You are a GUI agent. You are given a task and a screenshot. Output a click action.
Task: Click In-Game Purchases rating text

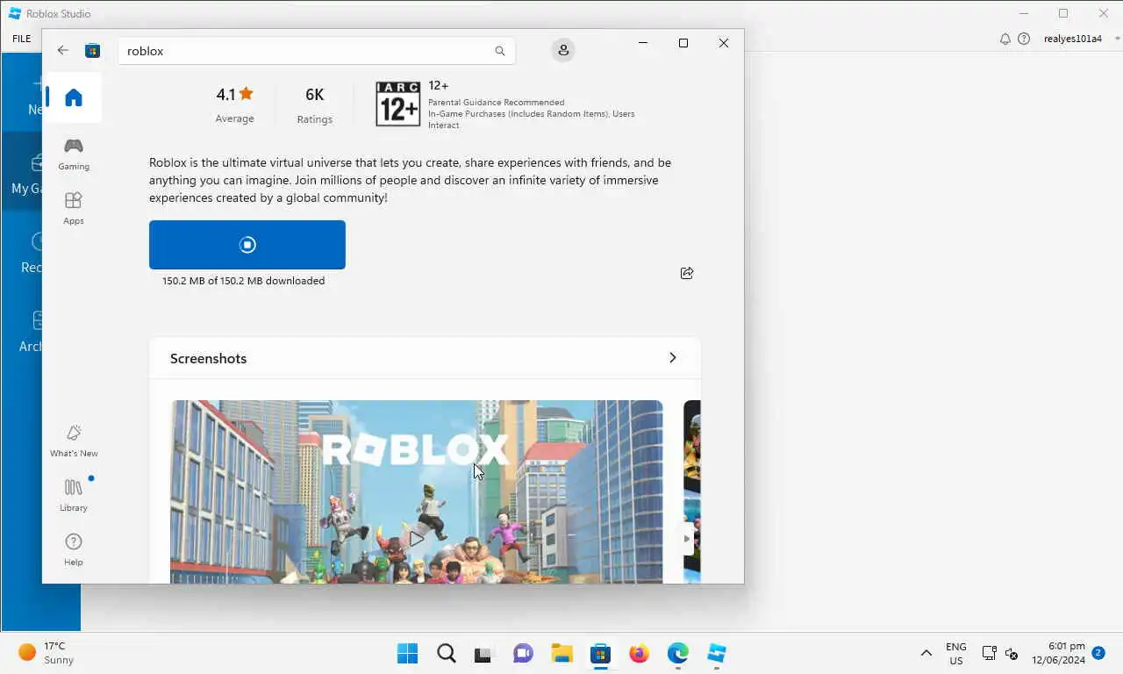(531, 119)
